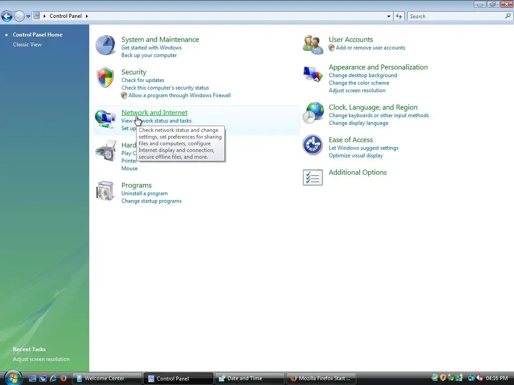Image resolution: width=514 pixels, height=385 pixels.
Task: Click Check for updates
Action: [x=143, y=80]
